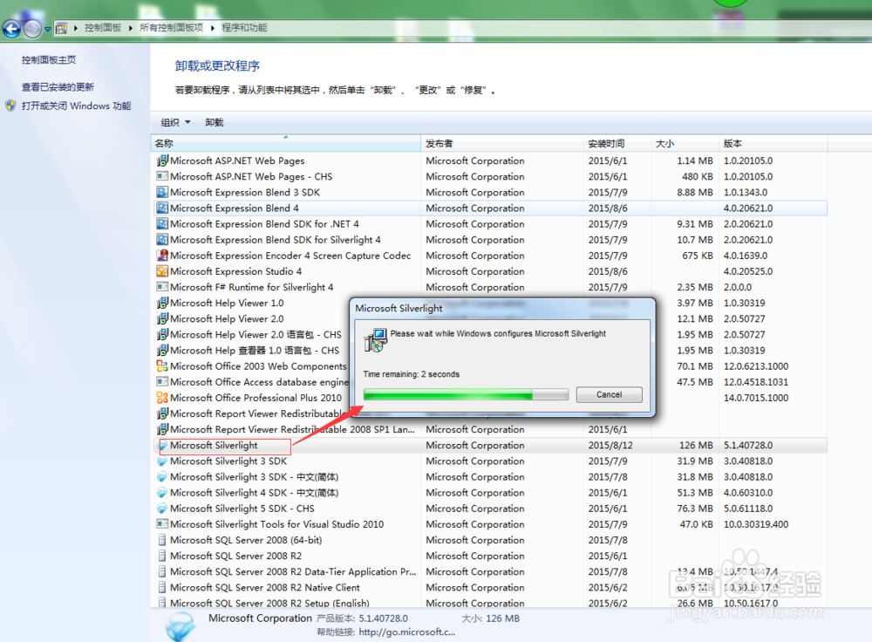Click SQL Server 2008 (64-bit) icon
This screenshot has height=642, width=872.
coord(162,540)
